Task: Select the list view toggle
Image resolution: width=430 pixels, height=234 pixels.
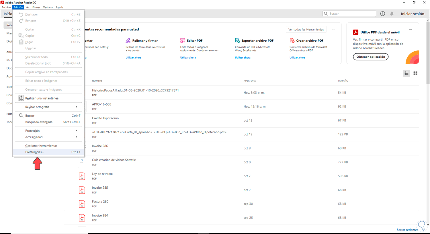Action: tap(406, 73)
